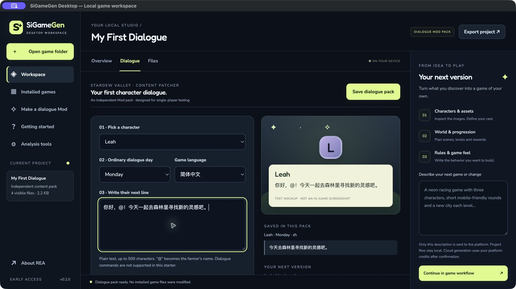Select the My First Dialogue project card
This screenshot has width=516, height=289.
point(40,186)
